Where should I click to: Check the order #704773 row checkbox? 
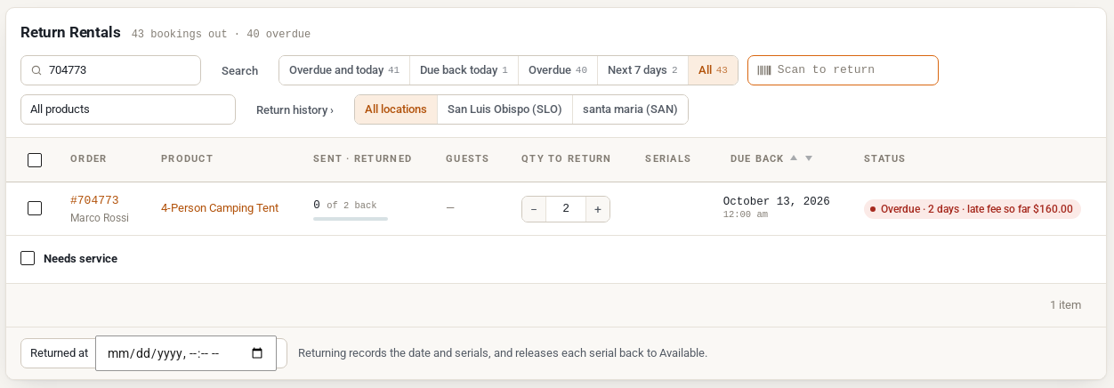[x=35, y=208]
